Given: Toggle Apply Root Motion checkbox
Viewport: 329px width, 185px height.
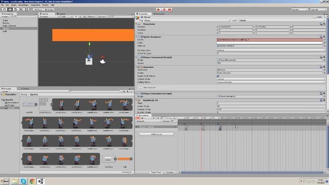Looking at the screenshot, I should click(x=218, y=76).
